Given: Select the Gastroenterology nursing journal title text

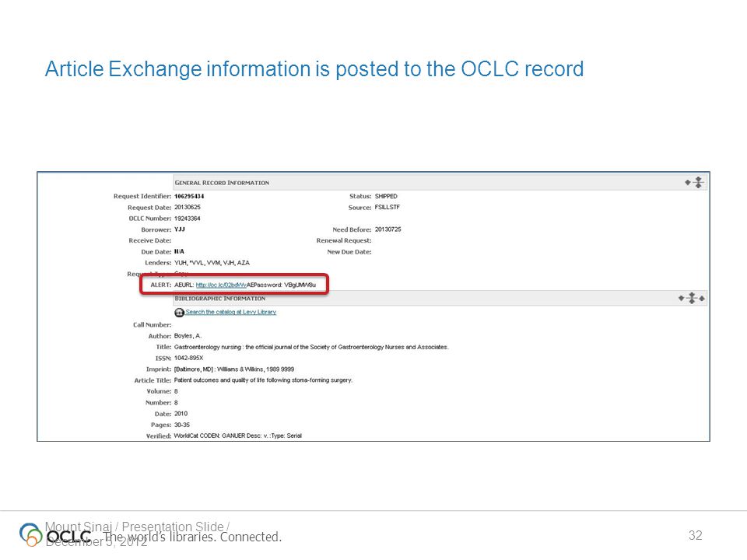Looking at the screenshot, I should 311,347.
